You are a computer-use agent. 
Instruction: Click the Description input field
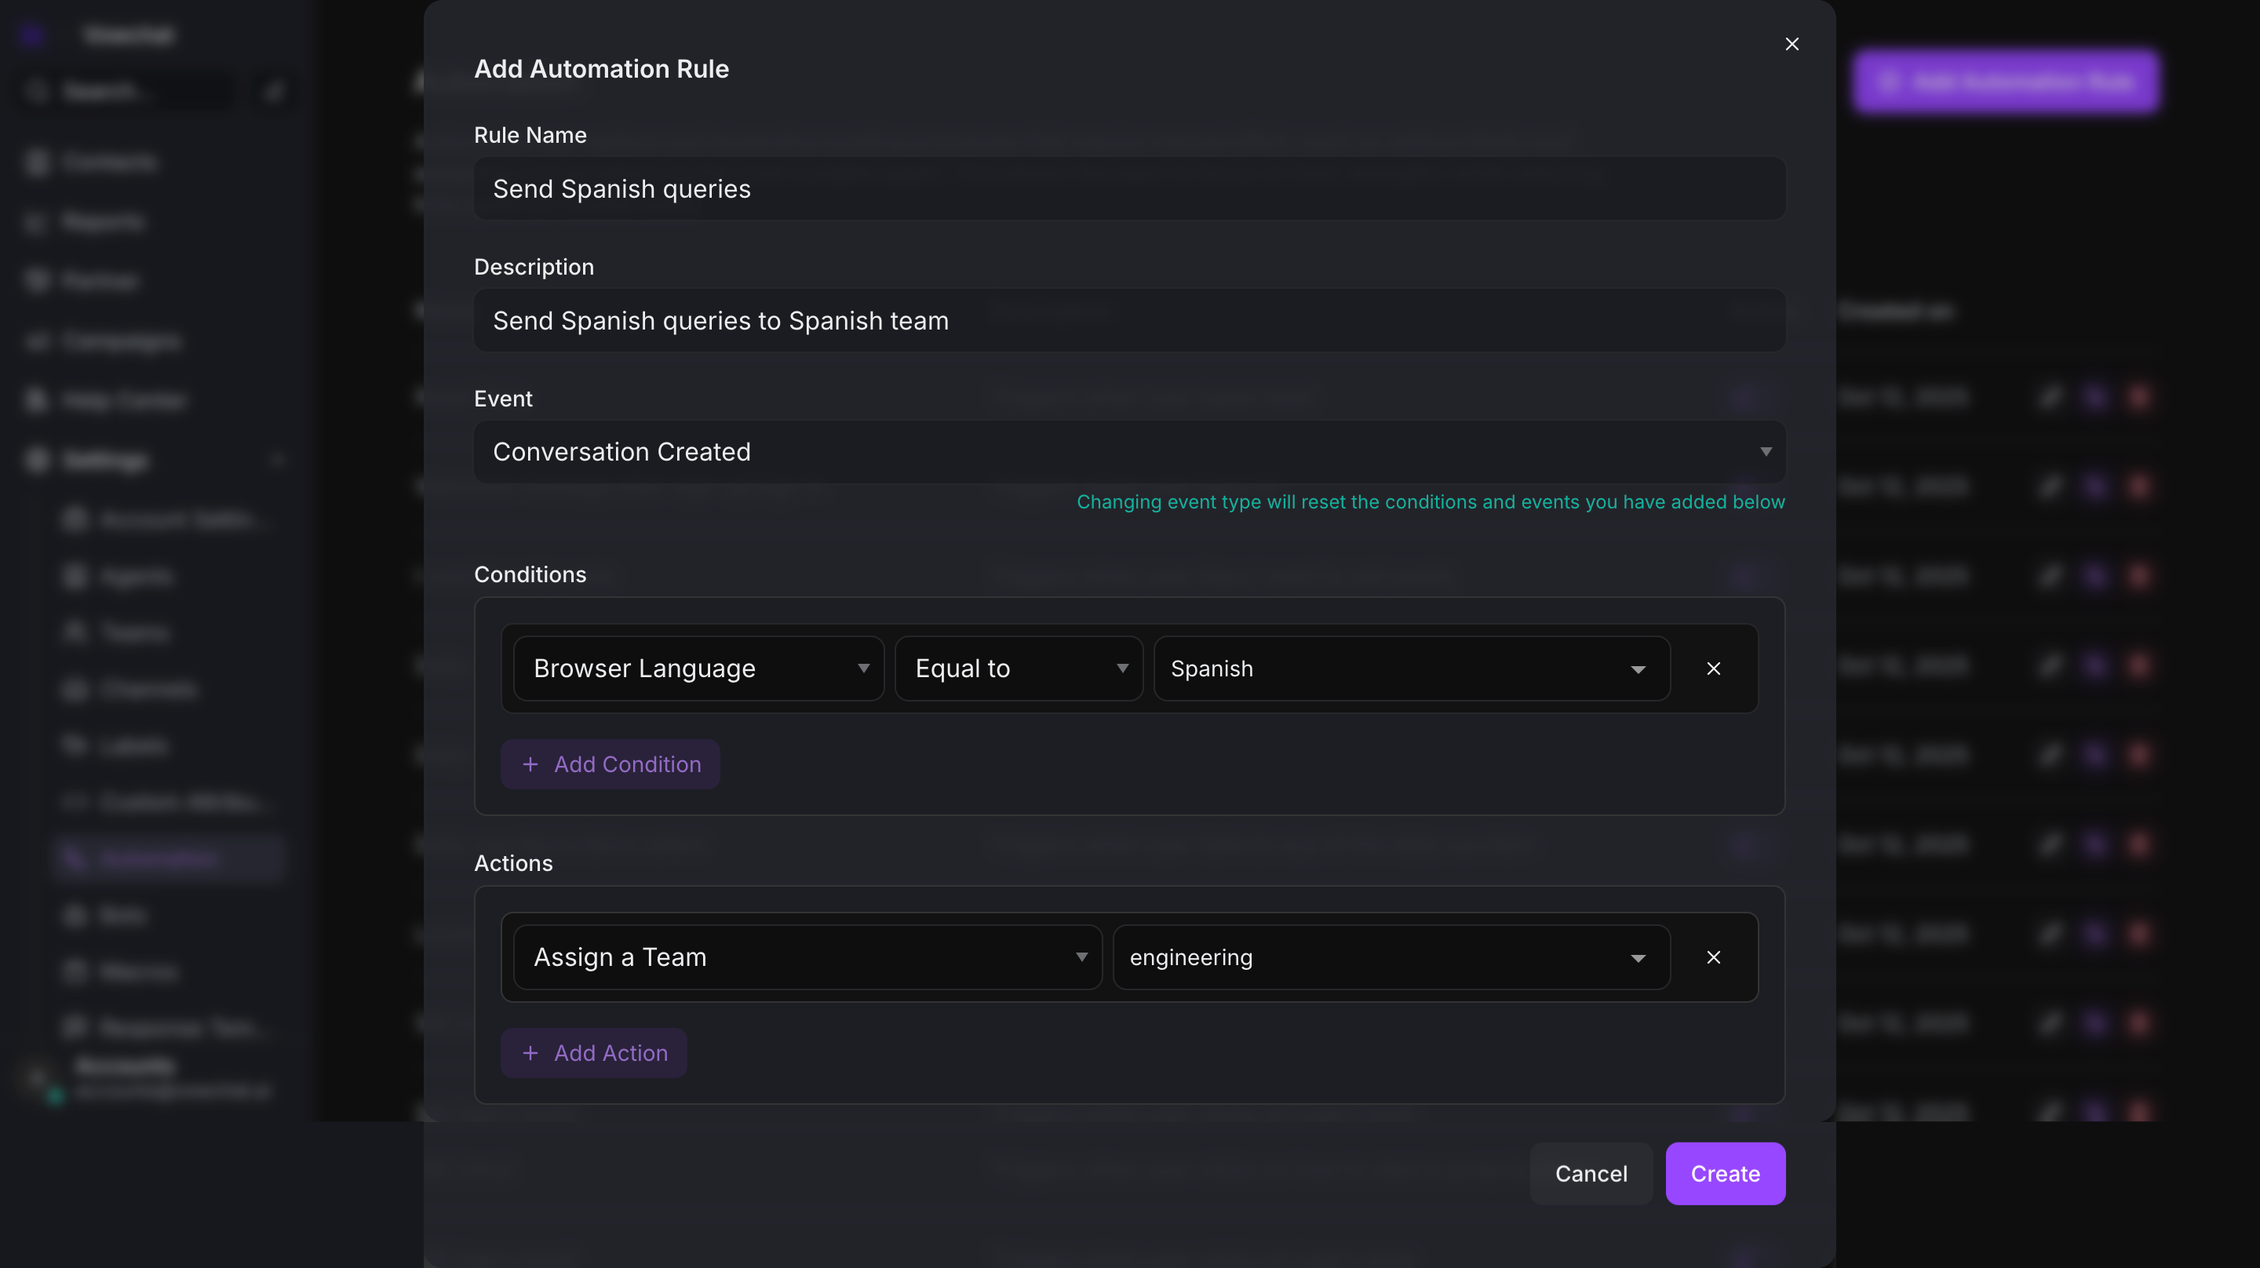1129,320
